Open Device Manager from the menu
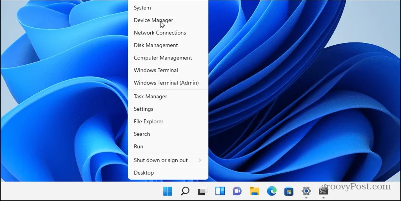Screen dimensions: 401x201 (168, 20)
